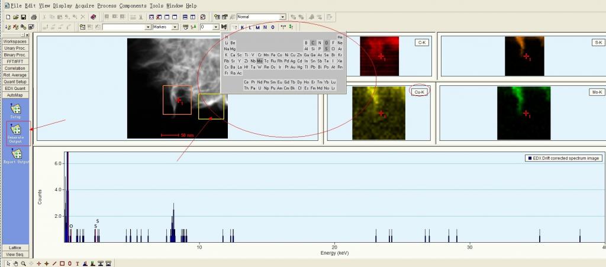This screenshot has height=267, width=606.
Task: Select the magnifier zoom tool
Action: [24, 263]
